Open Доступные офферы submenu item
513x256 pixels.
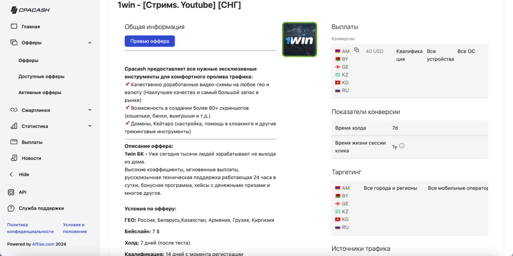[41, 76]
